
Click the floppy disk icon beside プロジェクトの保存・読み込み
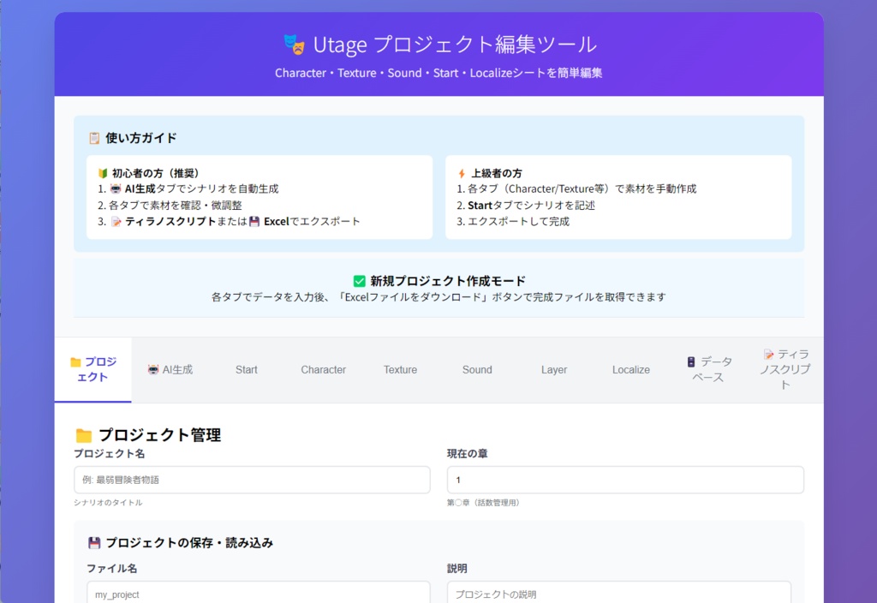95,542
